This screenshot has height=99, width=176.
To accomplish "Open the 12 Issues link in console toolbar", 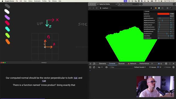I will [155, 67].
